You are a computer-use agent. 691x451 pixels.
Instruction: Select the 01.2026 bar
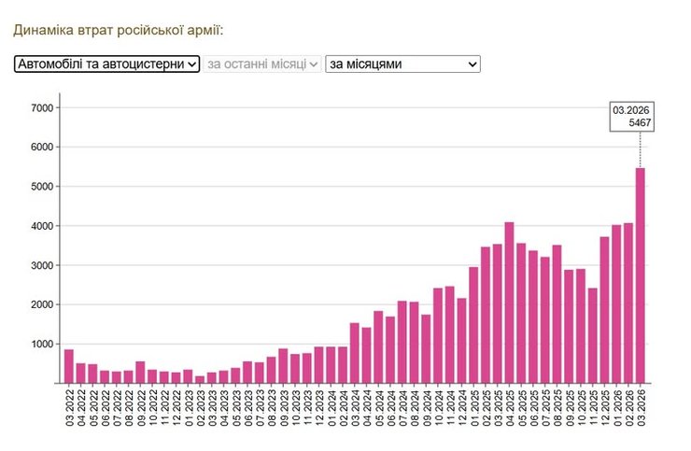coord(616,303)
